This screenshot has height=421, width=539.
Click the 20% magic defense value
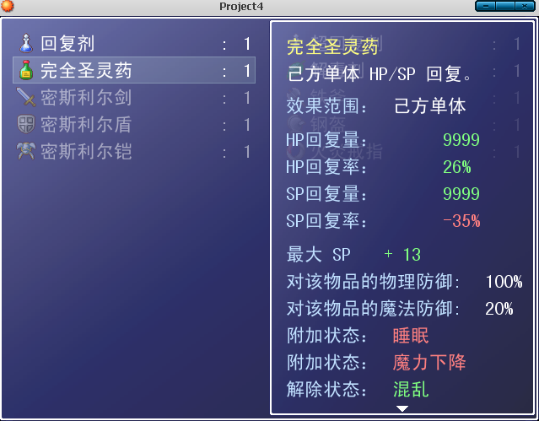pyautogui.click(x=499, y=309)
